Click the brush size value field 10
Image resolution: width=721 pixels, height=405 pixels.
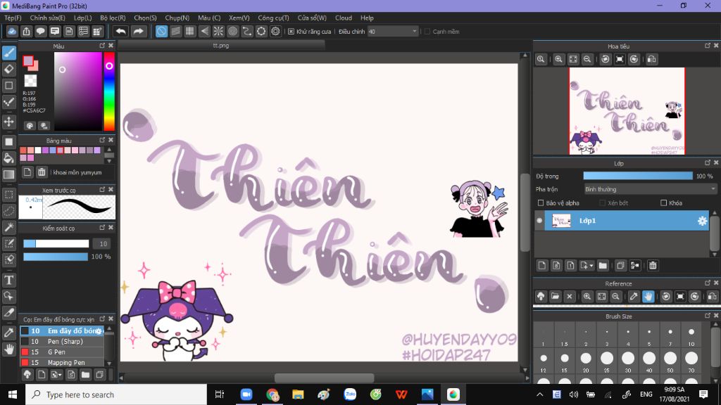[103, 244]
